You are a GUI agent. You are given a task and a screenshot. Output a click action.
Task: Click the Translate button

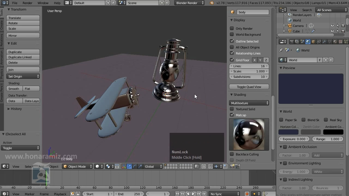pyautogui.click(x=23, y=18)
